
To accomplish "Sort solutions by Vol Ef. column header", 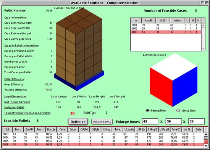I will 187,129.
